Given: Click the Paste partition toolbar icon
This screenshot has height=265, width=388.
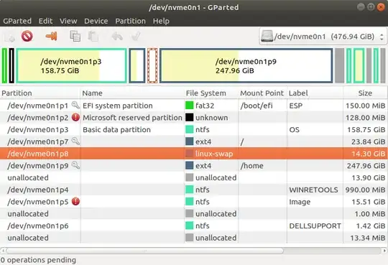Looking at the screenshot, I should coord(93,36).
